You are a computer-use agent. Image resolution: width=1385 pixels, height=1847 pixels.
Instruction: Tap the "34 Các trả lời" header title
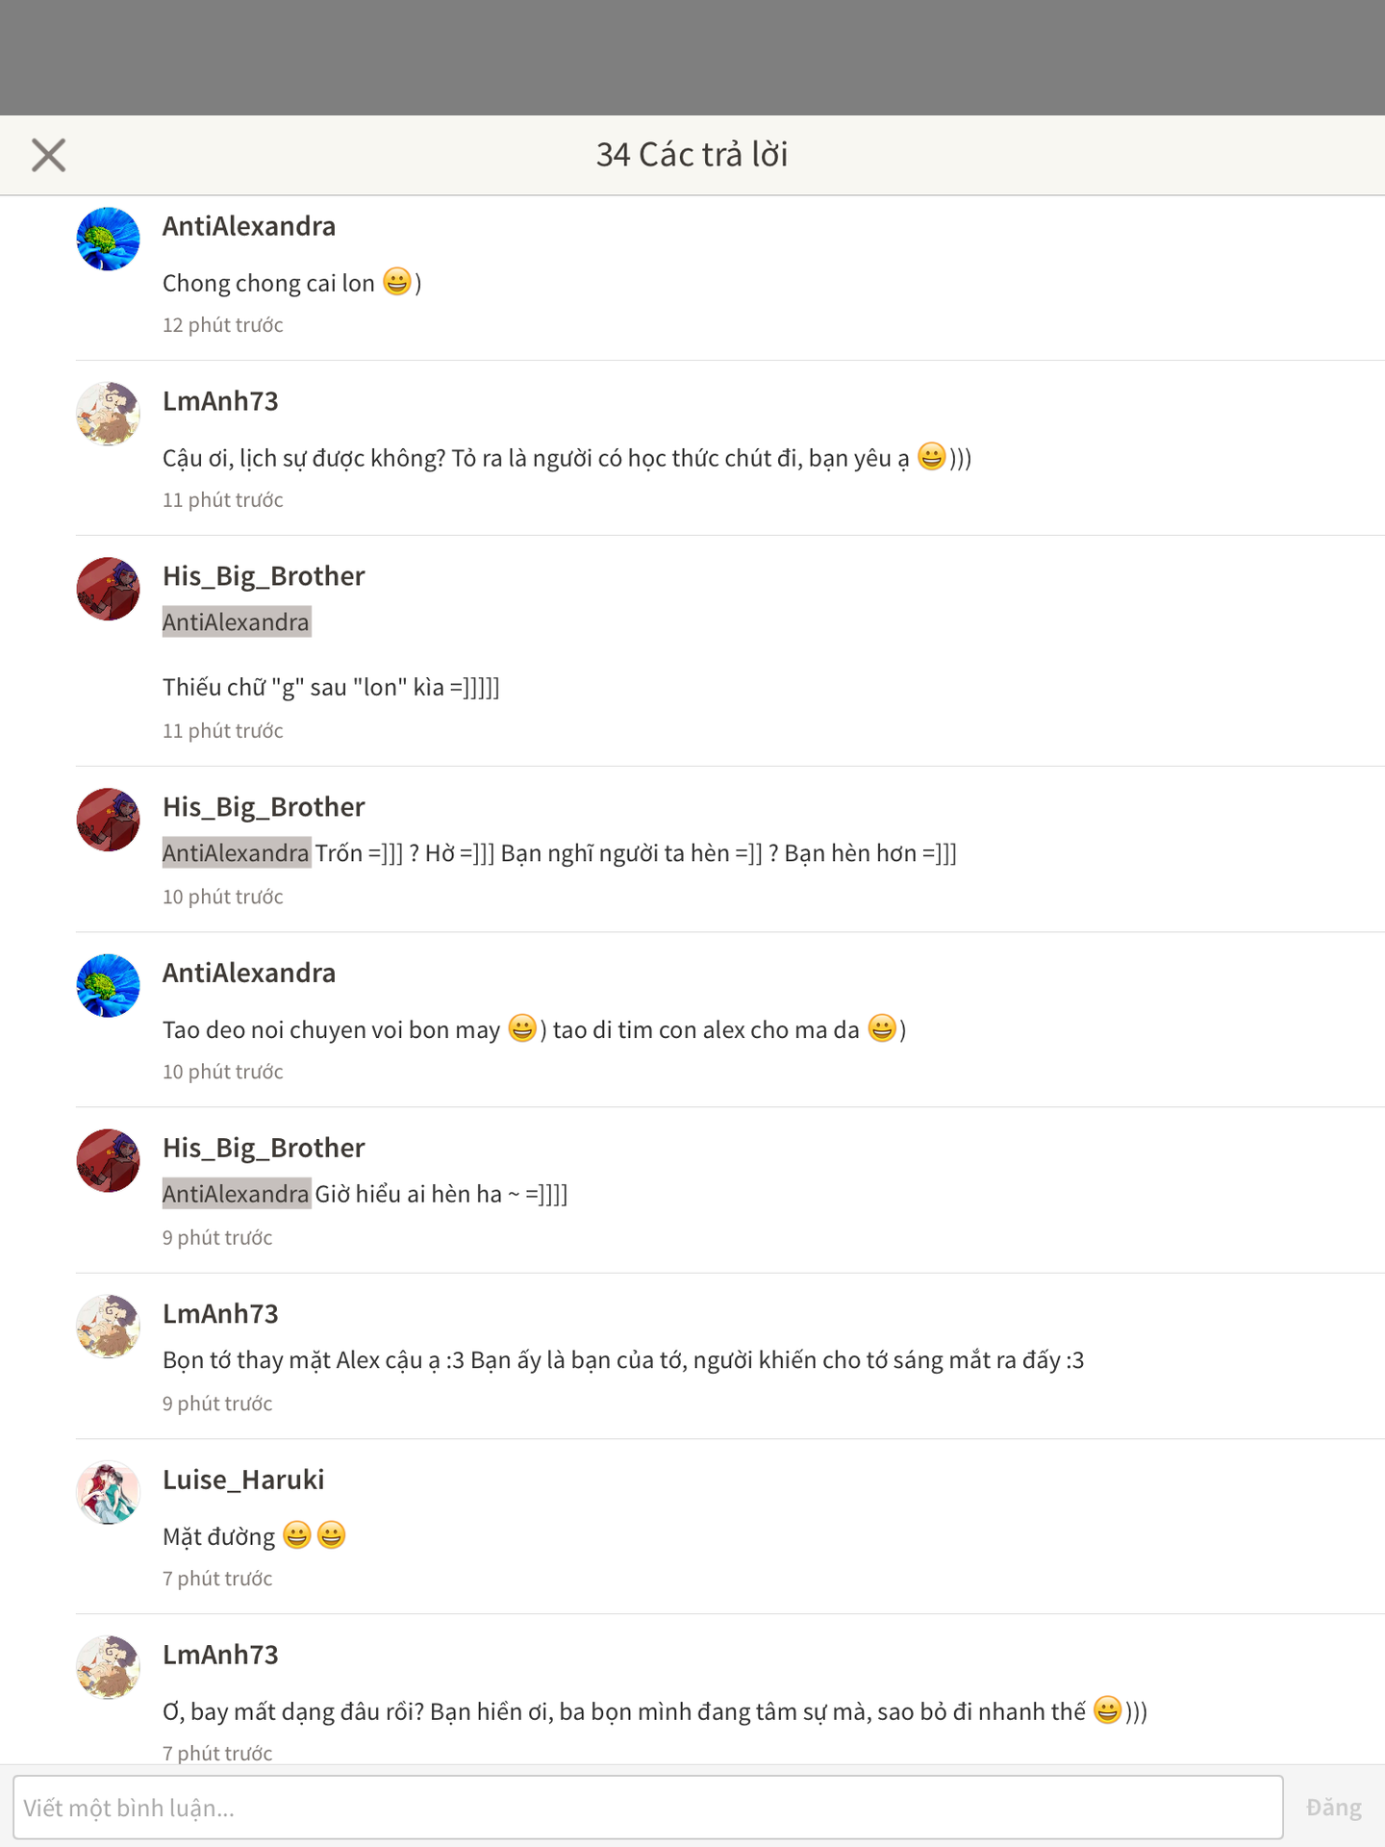pos(692,155)
